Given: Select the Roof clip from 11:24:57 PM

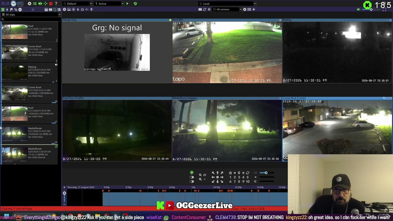Looking at the screenshot, I should click(x=29, y=32).
